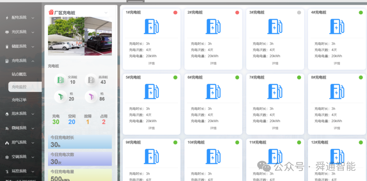
Task: Click the 空闲 count value 20
Action: pyautogui.click(x=72, y=122)
